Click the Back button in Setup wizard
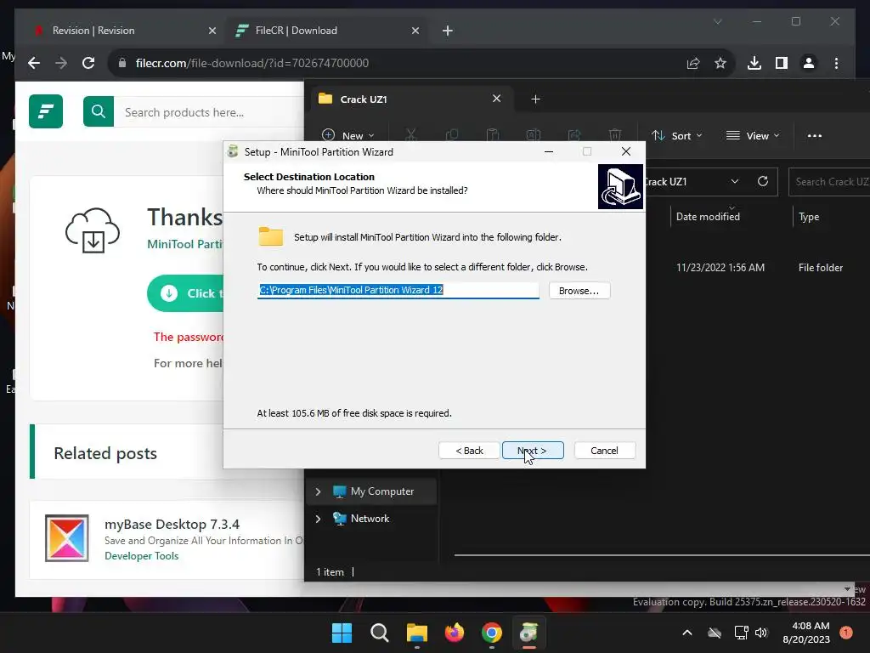 469,451
